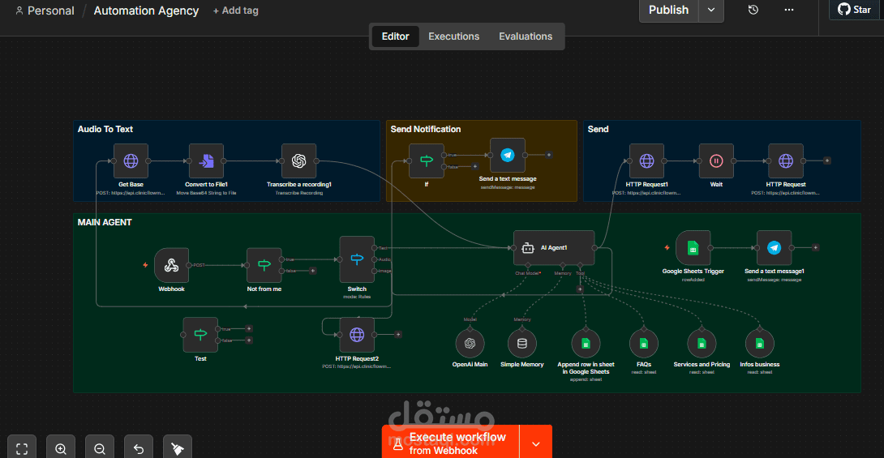Select the Simple Memory node
The image size is (884, 458).
coord(522,344)
